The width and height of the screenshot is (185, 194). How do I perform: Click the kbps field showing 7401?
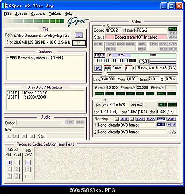[x=154, y=79]
